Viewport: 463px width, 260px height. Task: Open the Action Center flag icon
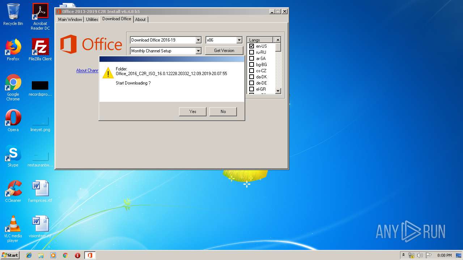429,255
